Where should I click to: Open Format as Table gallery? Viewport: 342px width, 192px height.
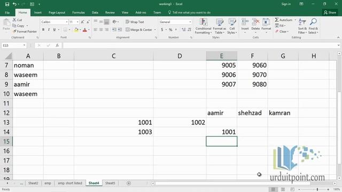tap(220, 26)
